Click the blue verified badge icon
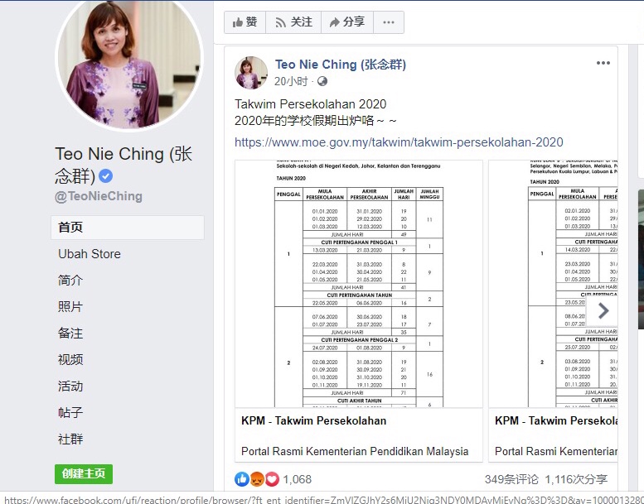The width and height of the screenshot is (644, 504). pos(105,176)
